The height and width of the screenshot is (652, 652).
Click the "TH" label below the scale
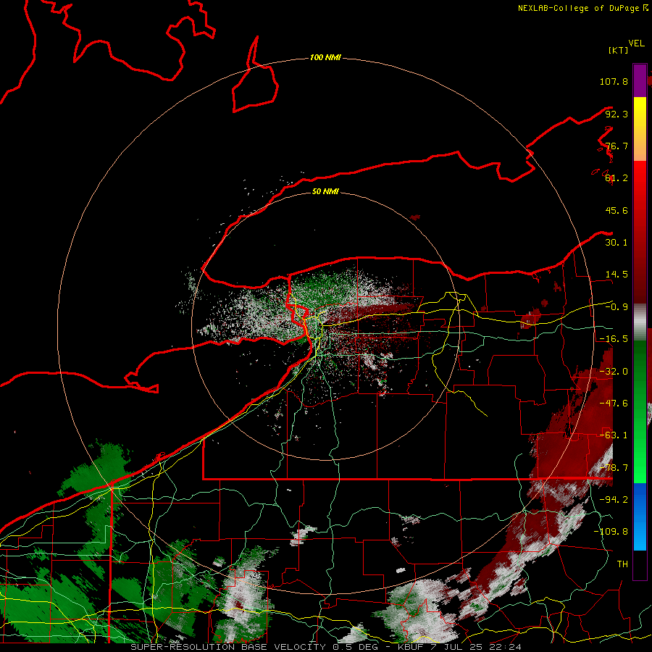(622, 564)
